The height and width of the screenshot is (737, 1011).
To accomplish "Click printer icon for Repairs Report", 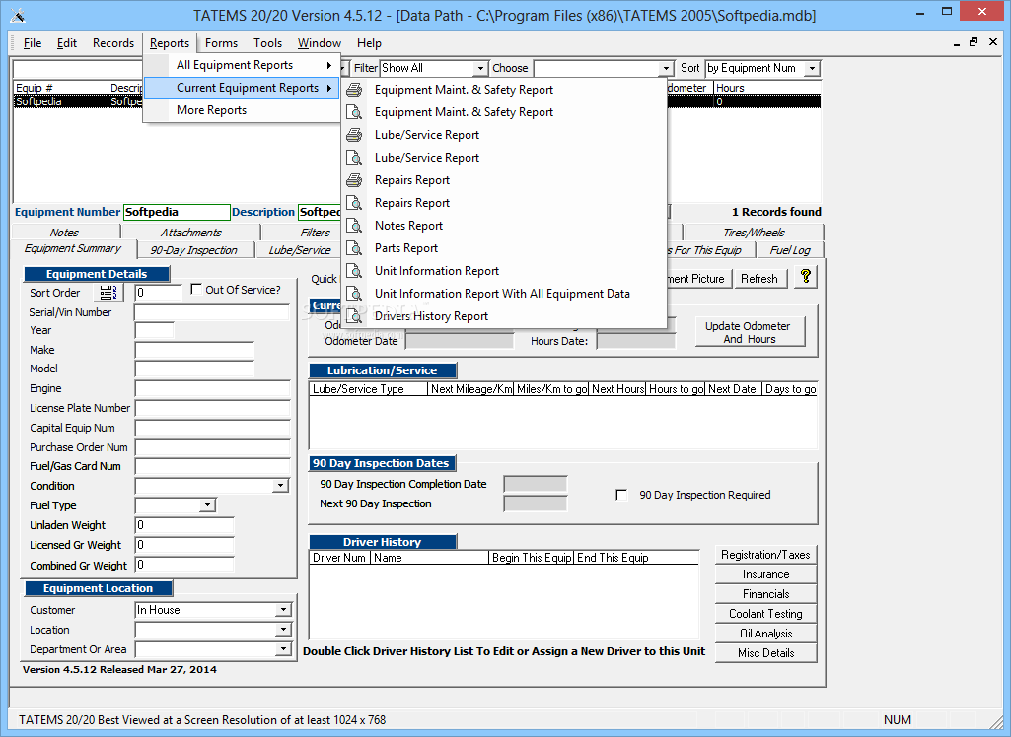I will pyautogui.click(x=354, y=180).
